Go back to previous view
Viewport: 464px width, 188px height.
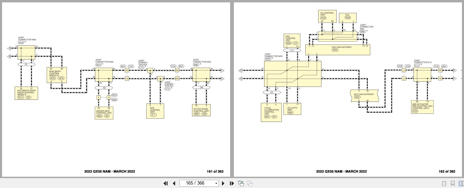click(x=241, y=183)
